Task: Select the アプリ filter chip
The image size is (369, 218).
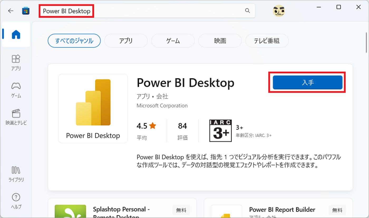Action: 126,41
